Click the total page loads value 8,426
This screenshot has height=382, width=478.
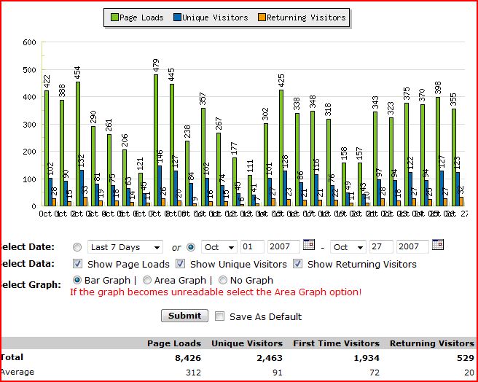click(188, 358)
